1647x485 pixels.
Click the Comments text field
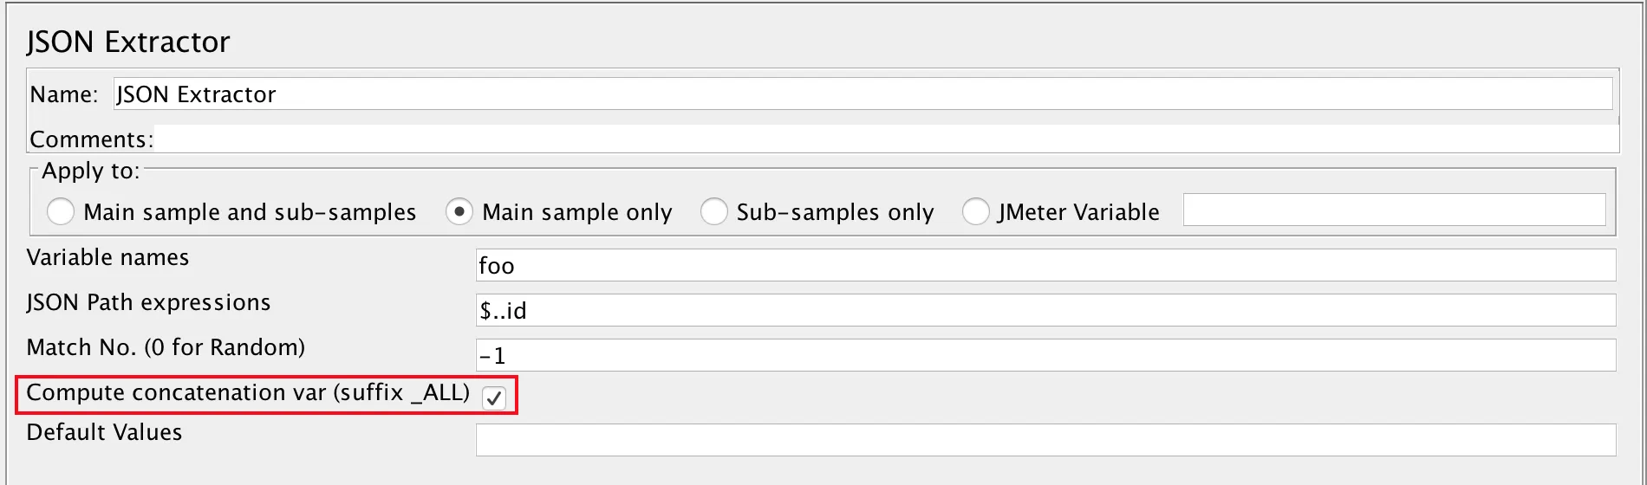coord(884,139)
